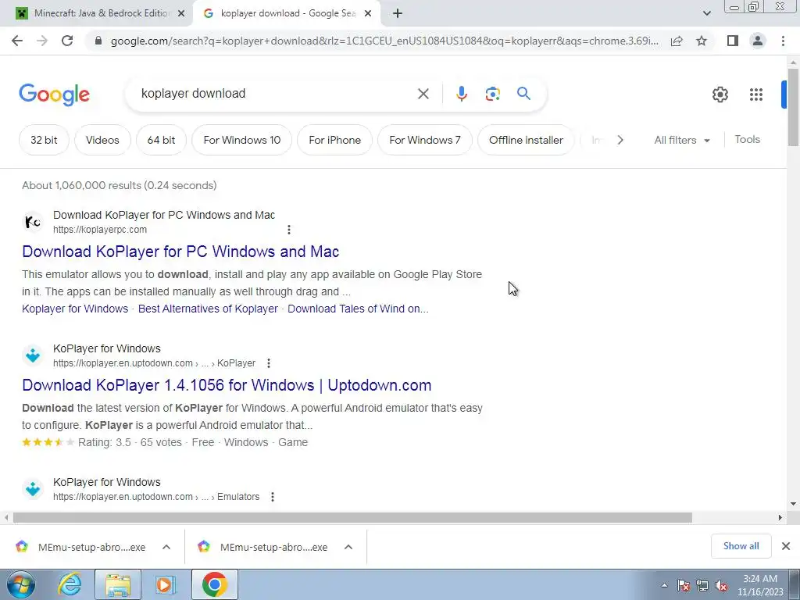The image size is (800, 600).
Task: Search by image with Google Lens icon
Action: tap(492, 94)
